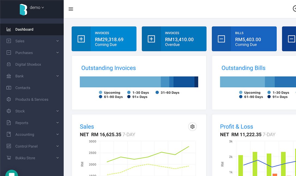The width and height of the screenshot is (296, 176).
Task: Toggle 31-60 Days legend in Outstanding Invoices
Action: coord(168,93)
